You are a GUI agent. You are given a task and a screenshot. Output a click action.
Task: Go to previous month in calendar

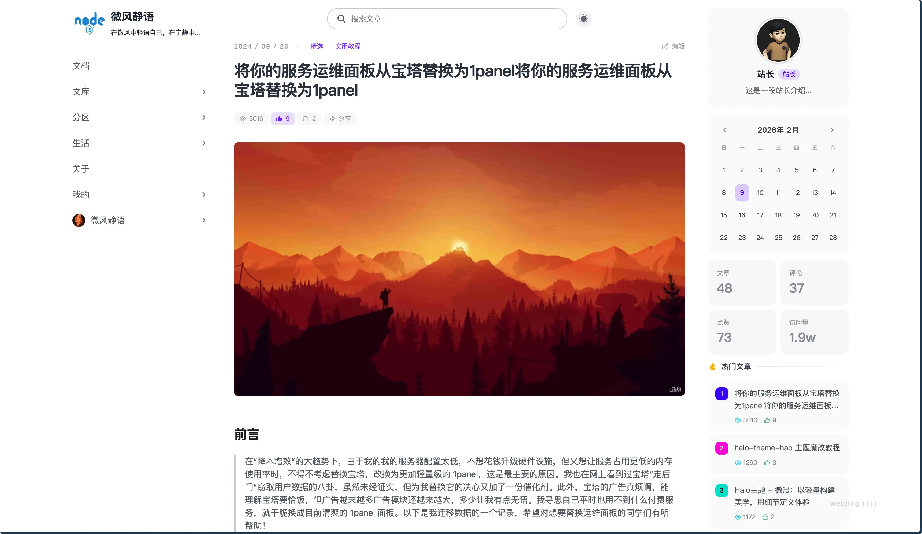(724, 130)
